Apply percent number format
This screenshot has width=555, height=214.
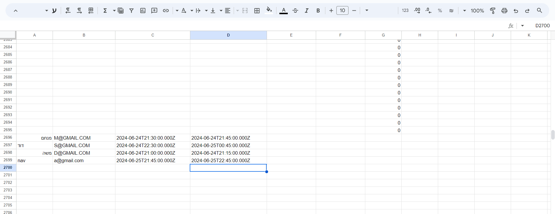pyautogui.click(x=440, y=10)
